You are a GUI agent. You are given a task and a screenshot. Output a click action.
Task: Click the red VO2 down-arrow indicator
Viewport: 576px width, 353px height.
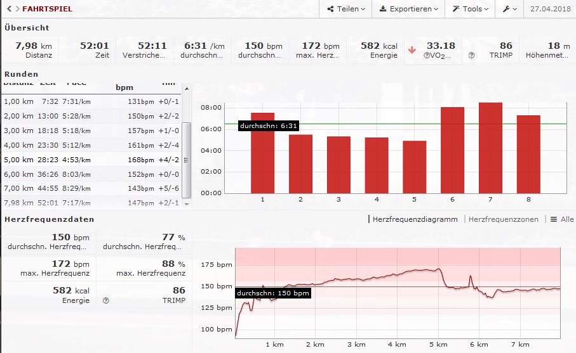412,49
